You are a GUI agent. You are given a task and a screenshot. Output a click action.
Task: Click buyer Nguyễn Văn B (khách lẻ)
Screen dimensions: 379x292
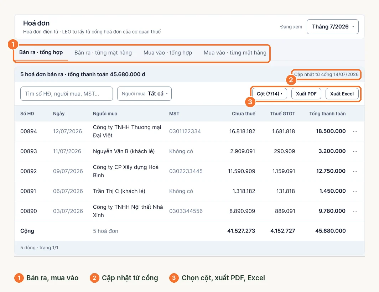pyautogui.click(x=124, y=151)
